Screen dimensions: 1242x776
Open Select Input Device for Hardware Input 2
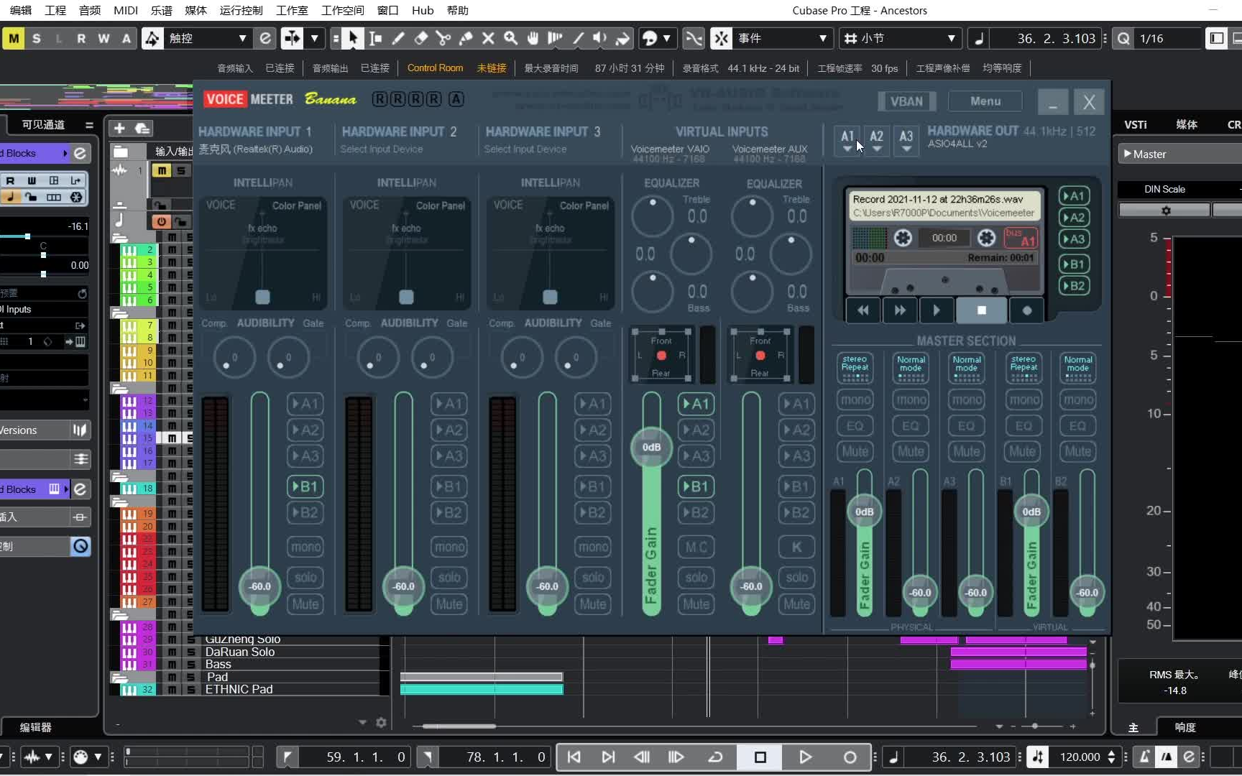point(381,149)
